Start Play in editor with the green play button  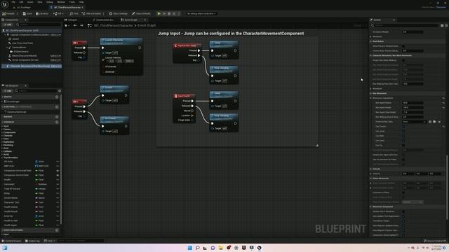tap(159, 13)
